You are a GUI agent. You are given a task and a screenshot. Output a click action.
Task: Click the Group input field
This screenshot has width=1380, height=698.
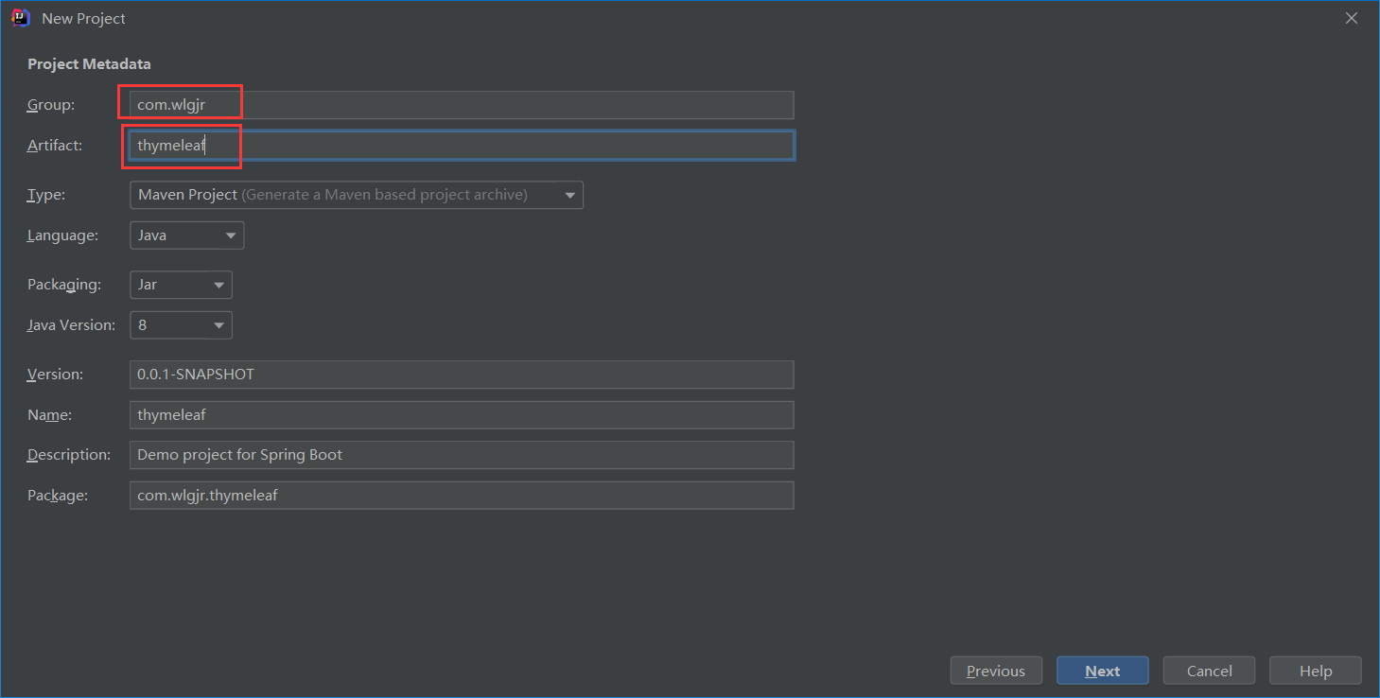462,105
